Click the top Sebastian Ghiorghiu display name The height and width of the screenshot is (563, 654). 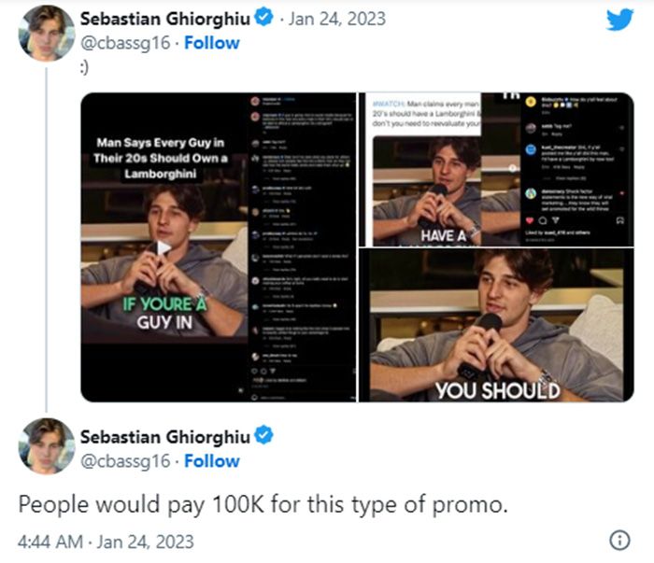click(165, 19)
